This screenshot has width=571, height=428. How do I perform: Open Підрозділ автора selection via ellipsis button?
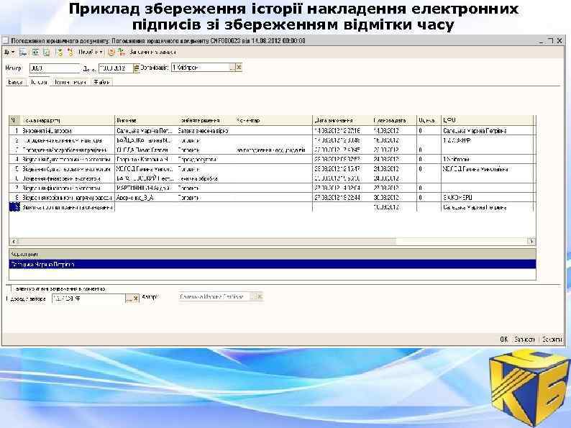[129, 299]
